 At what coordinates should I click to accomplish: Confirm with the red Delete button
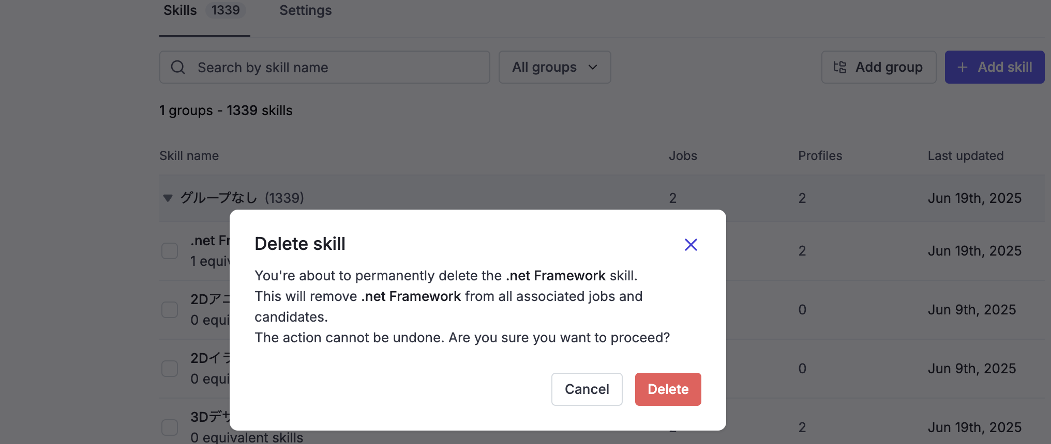pyautogui.click(x=668, y=389)
